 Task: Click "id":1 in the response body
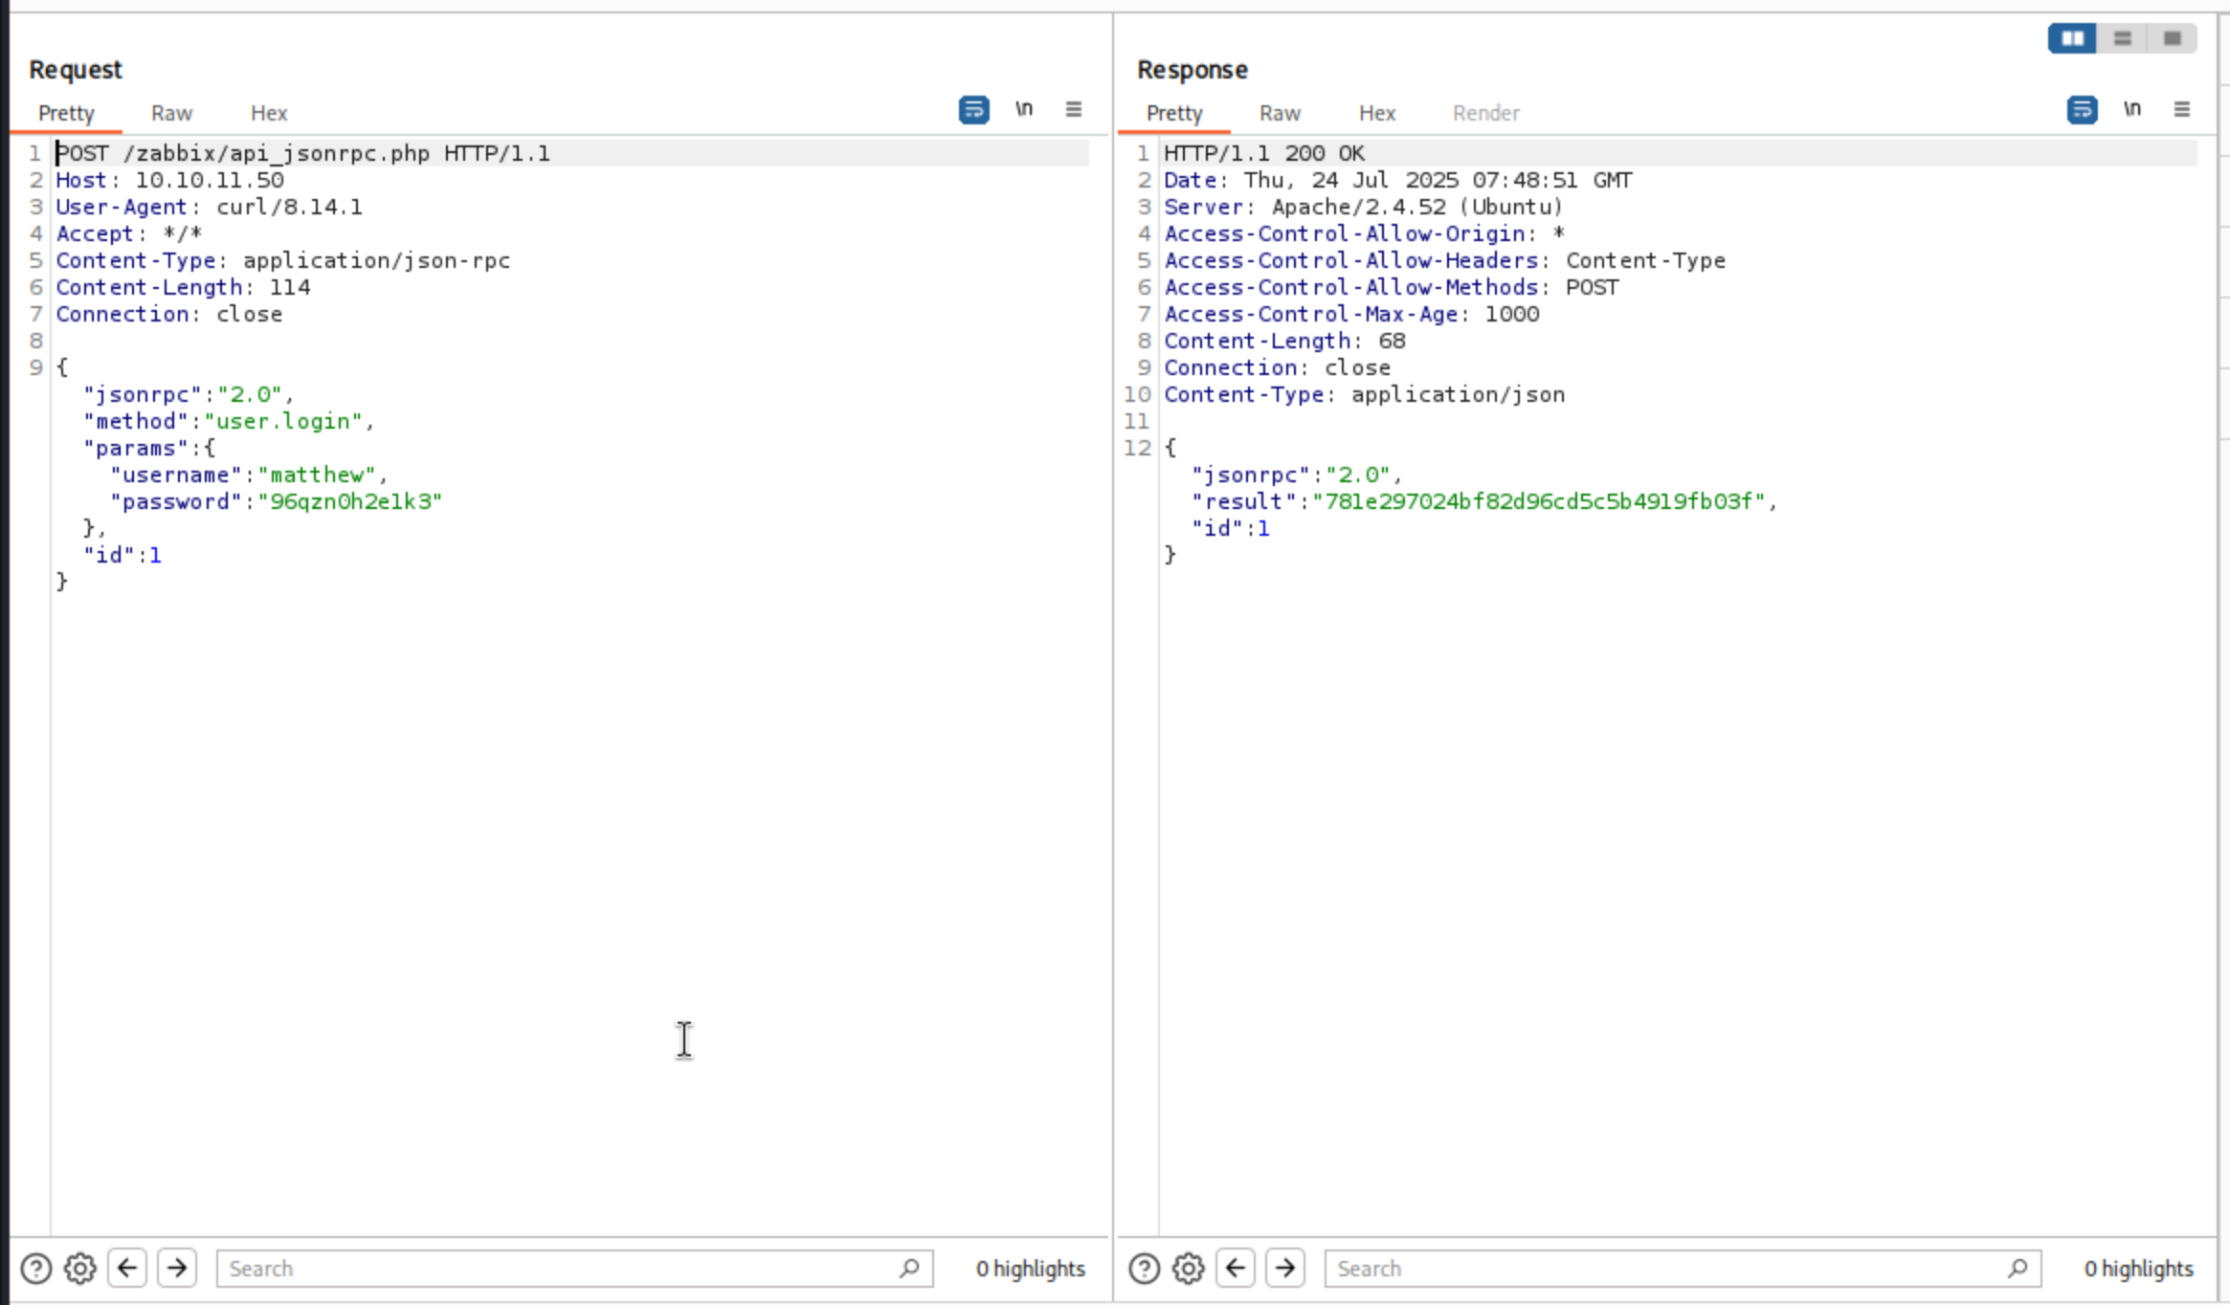(1231, 528)
